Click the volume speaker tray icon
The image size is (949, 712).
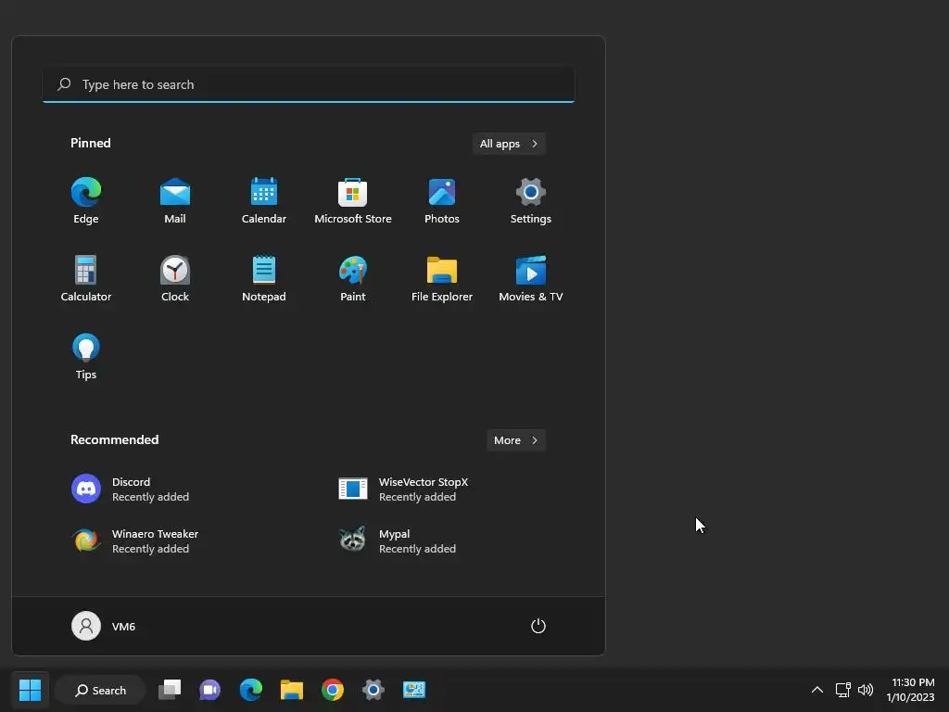coord(866,690)
